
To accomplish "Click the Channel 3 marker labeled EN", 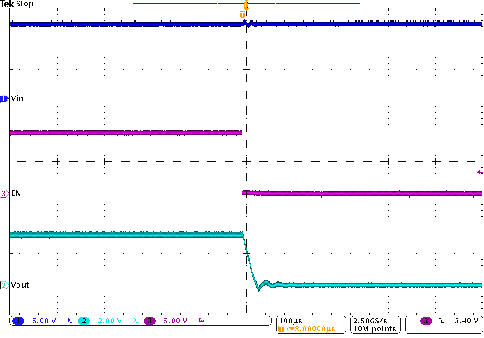I will click(4, 193).
